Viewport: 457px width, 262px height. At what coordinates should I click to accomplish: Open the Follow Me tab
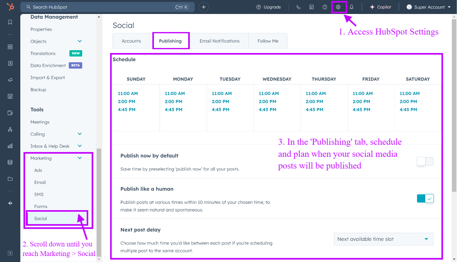click(268, 41)
